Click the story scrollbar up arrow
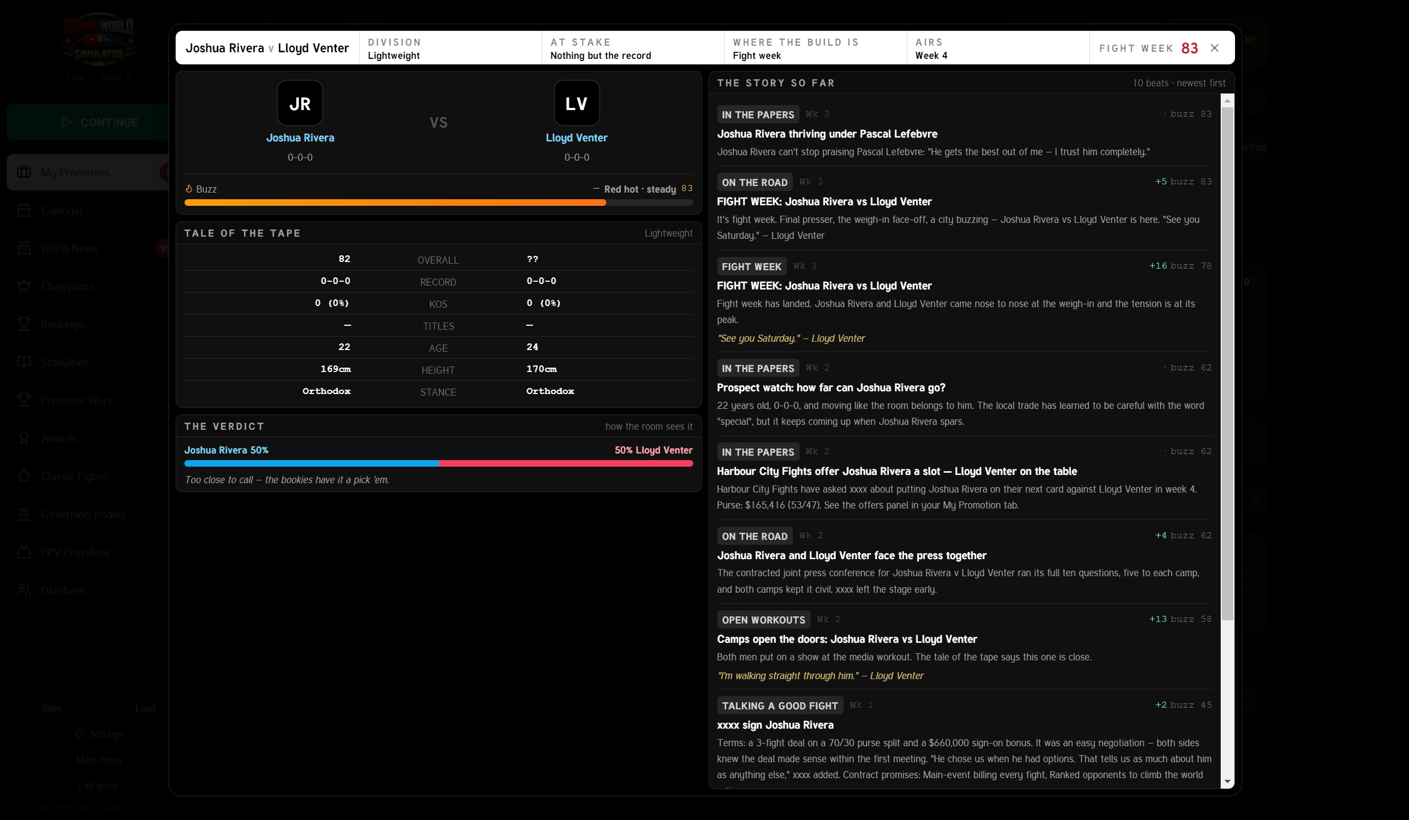Screen dimensions: 1409x820 pyautogui.click(x=1227, y=101)
